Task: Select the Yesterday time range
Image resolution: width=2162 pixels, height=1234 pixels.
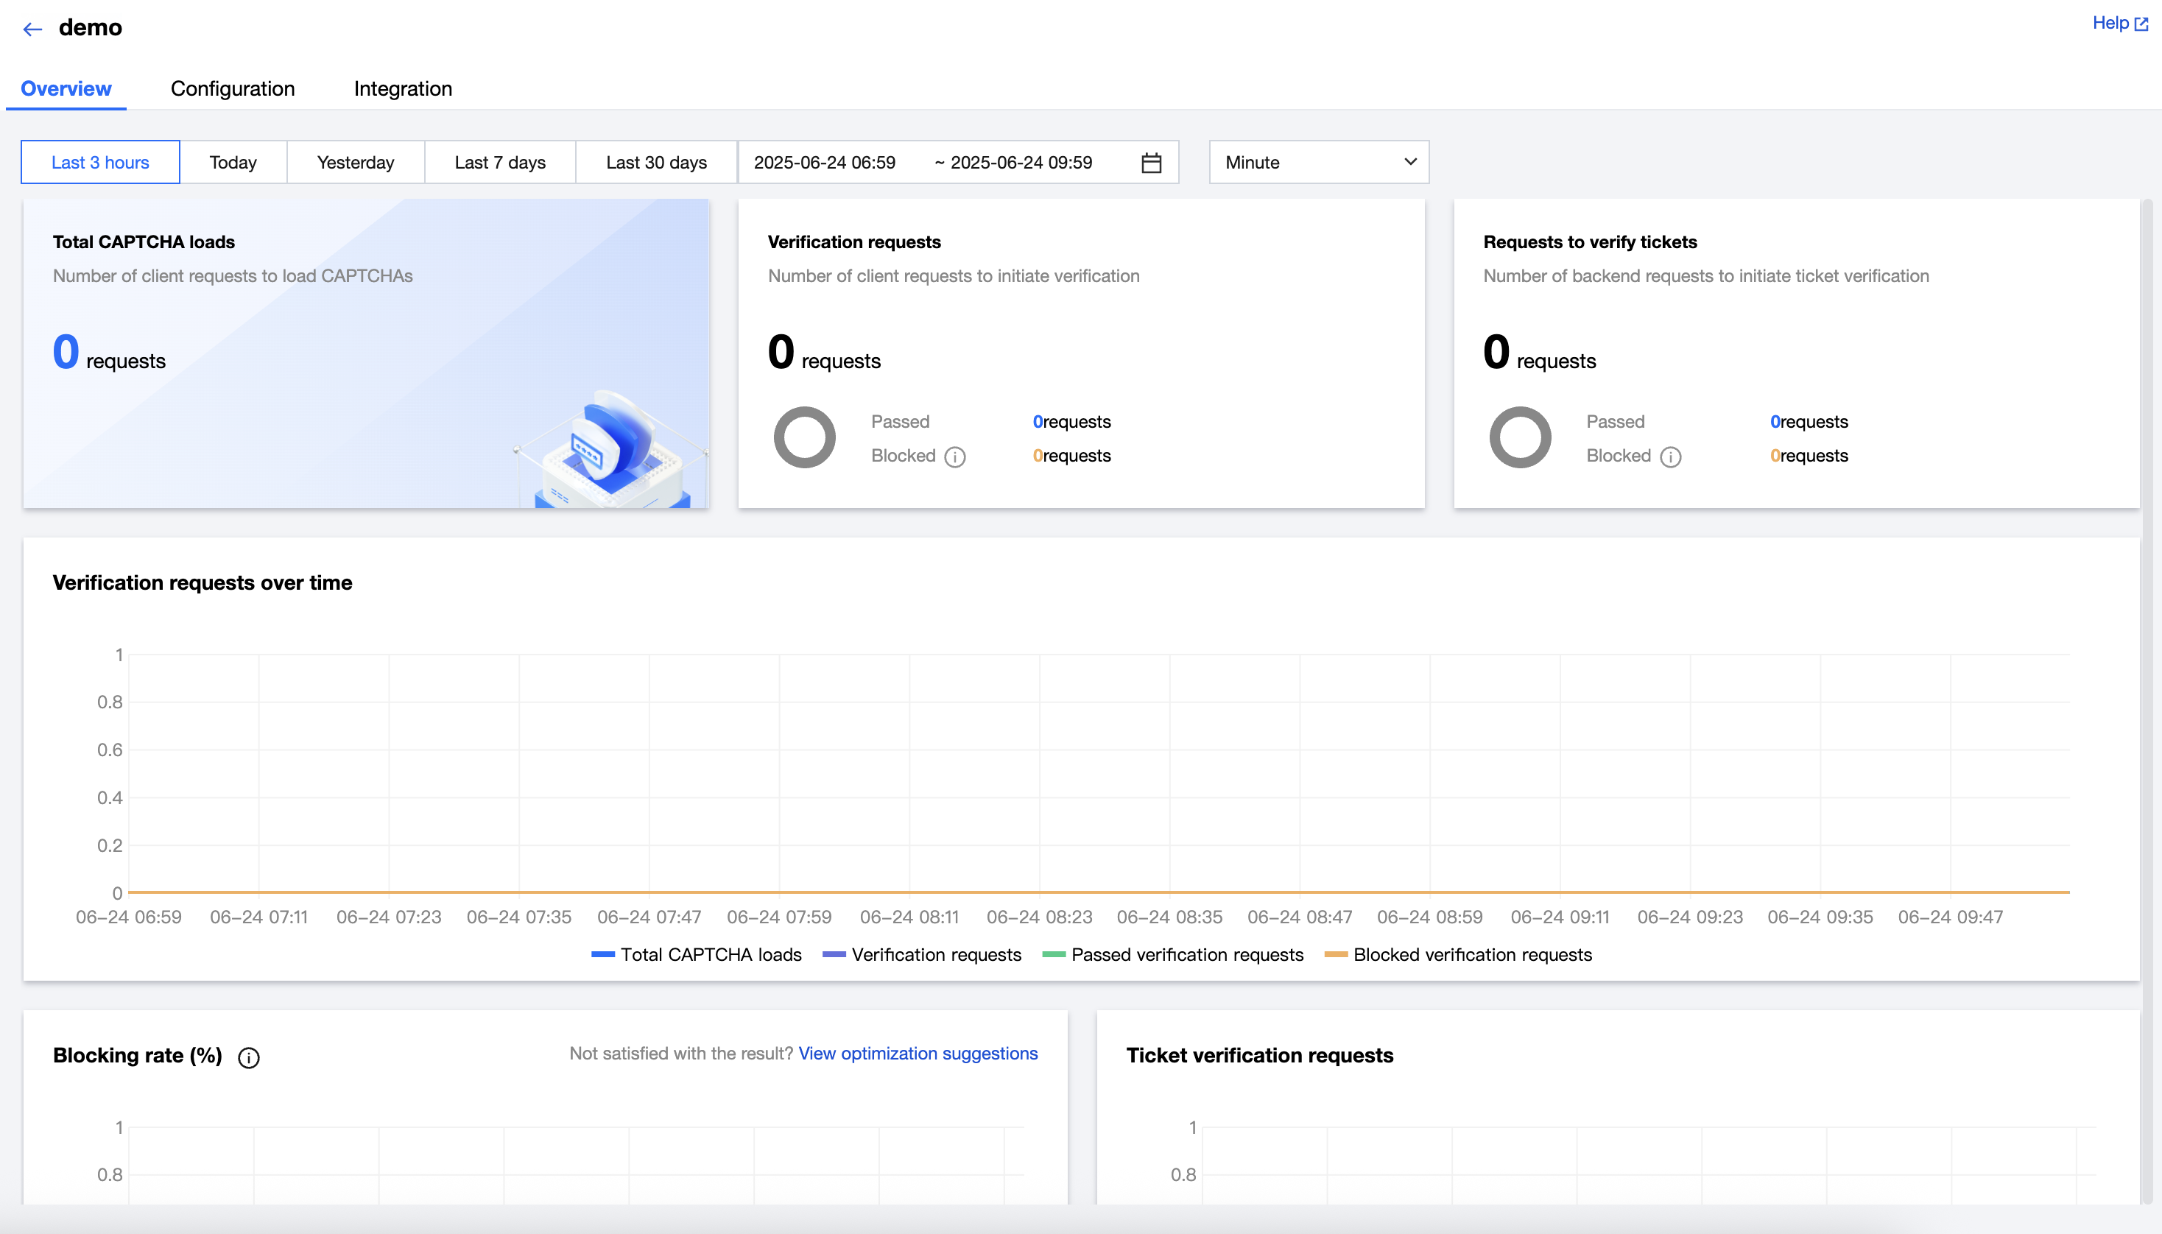Action: (x=355, y=163)
